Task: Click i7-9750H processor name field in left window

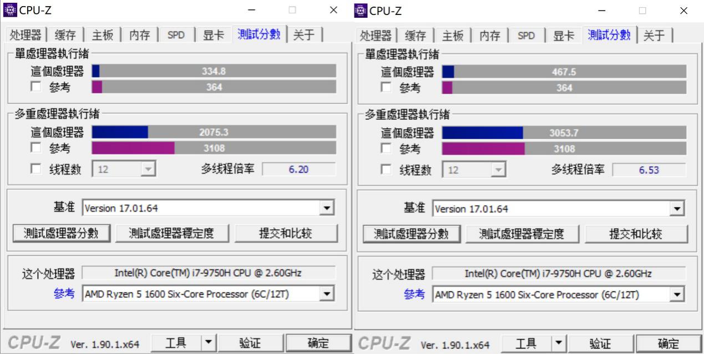Action: point(209,273)
